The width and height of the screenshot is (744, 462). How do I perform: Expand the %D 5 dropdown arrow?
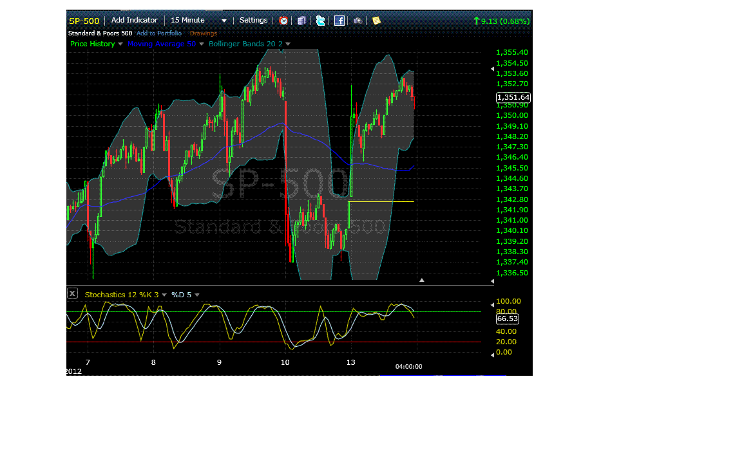point(197,295)
